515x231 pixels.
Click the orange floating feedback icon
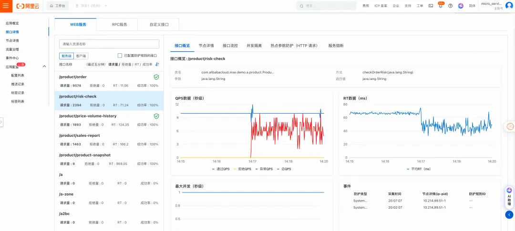click(510, 126)
